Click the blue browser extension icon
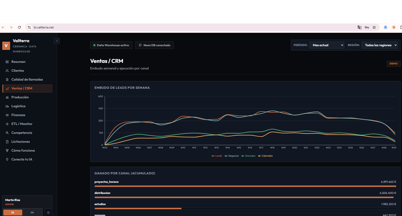 (x=385, y=27)
